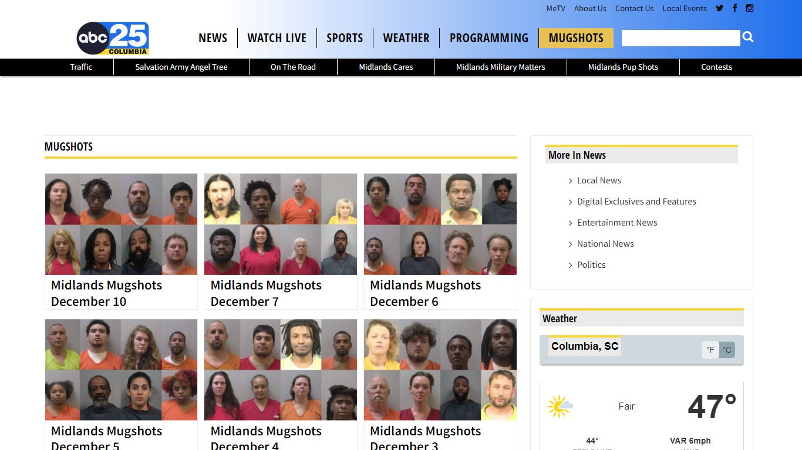Open the Local Events link

(685, 8)
